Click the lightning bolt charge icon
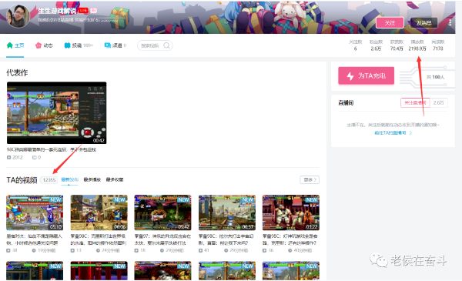This screenshot has width=462, height=281. point(350,76)
